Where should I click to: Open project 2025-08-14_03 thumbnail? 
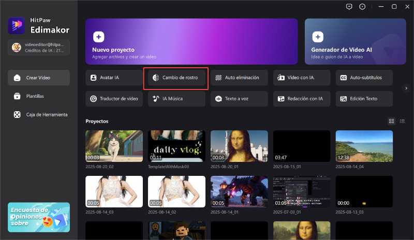coord(114,192)
